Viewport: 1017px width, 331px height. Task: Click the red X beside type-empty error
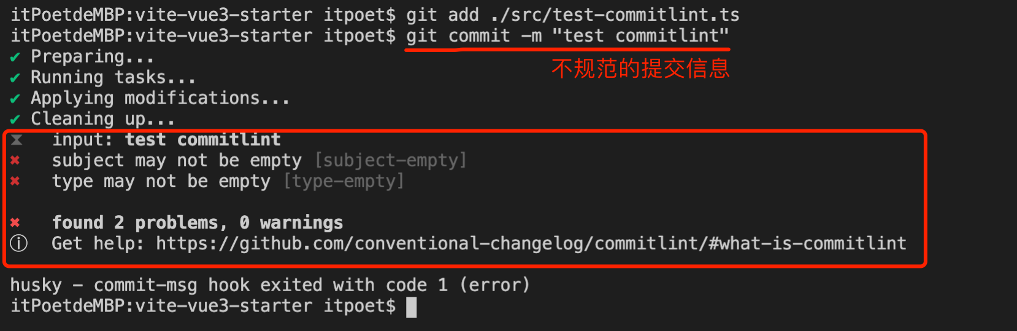pos(15,181)
